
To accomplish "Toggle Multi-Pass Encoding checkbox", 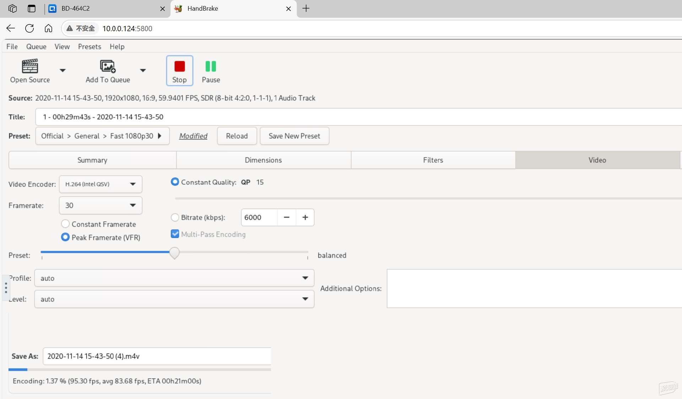I will (175, 234).
